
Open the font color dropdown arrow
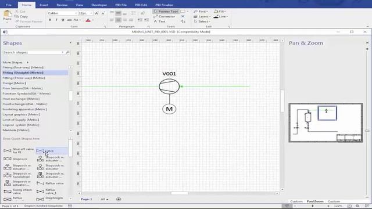tap(93, 20)
